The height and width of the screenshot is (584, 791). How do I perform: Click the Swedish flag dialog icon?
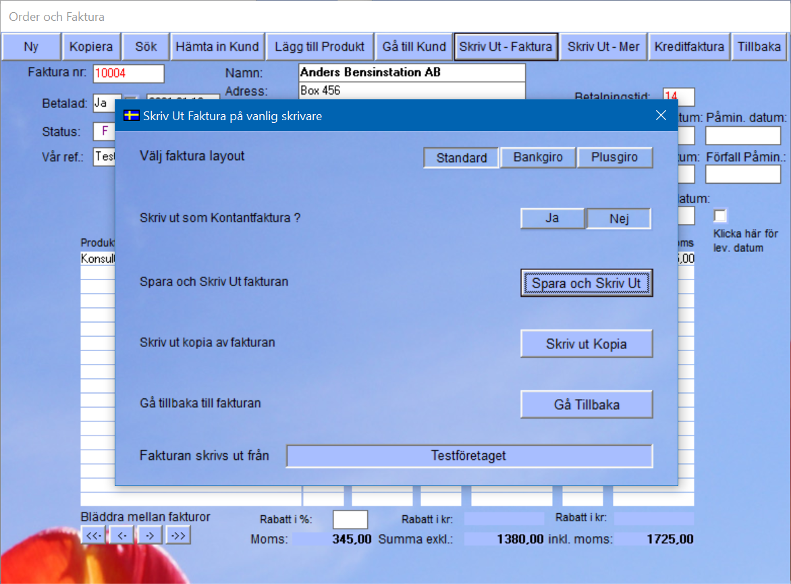[131, 115]
